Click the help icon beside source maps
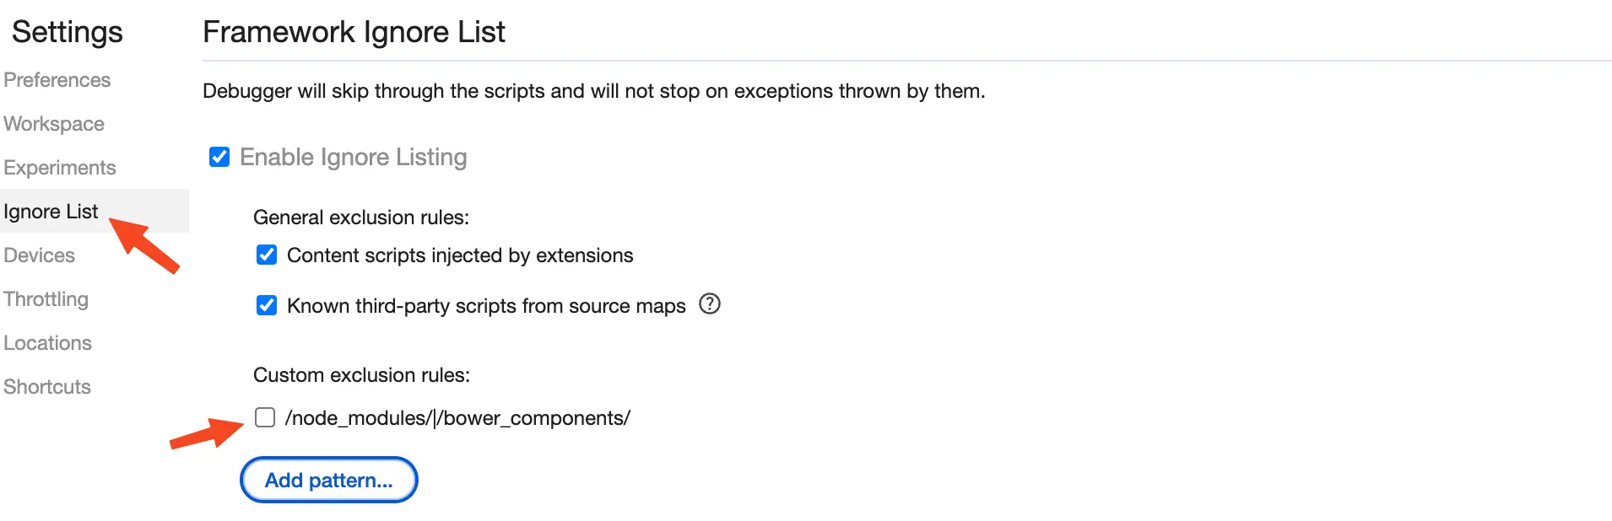 coord(710,303)
